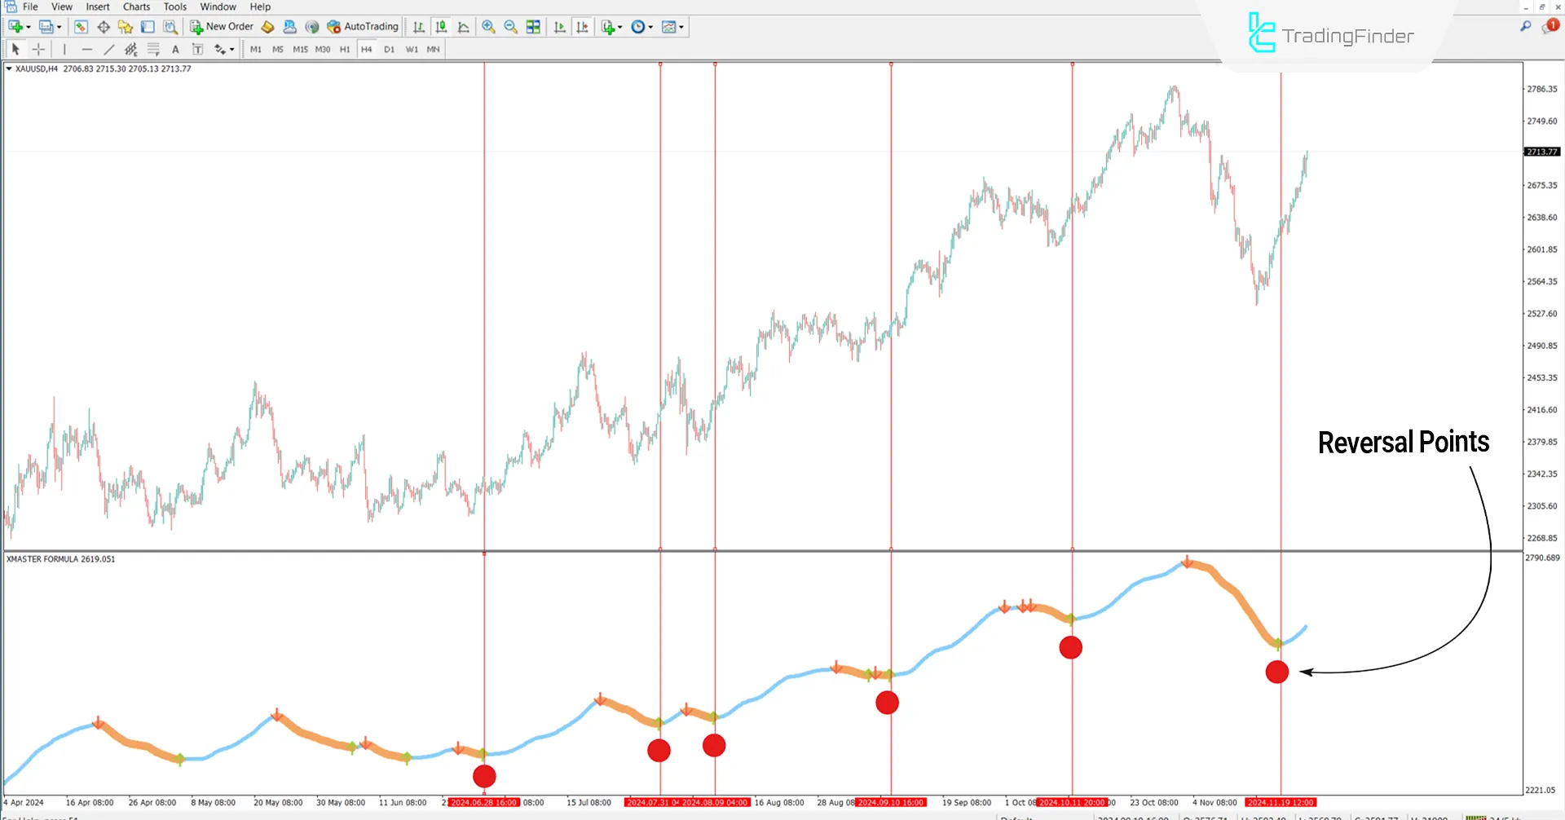
Task: Enable auto scroll to latest bars
Action: point(559,26)
